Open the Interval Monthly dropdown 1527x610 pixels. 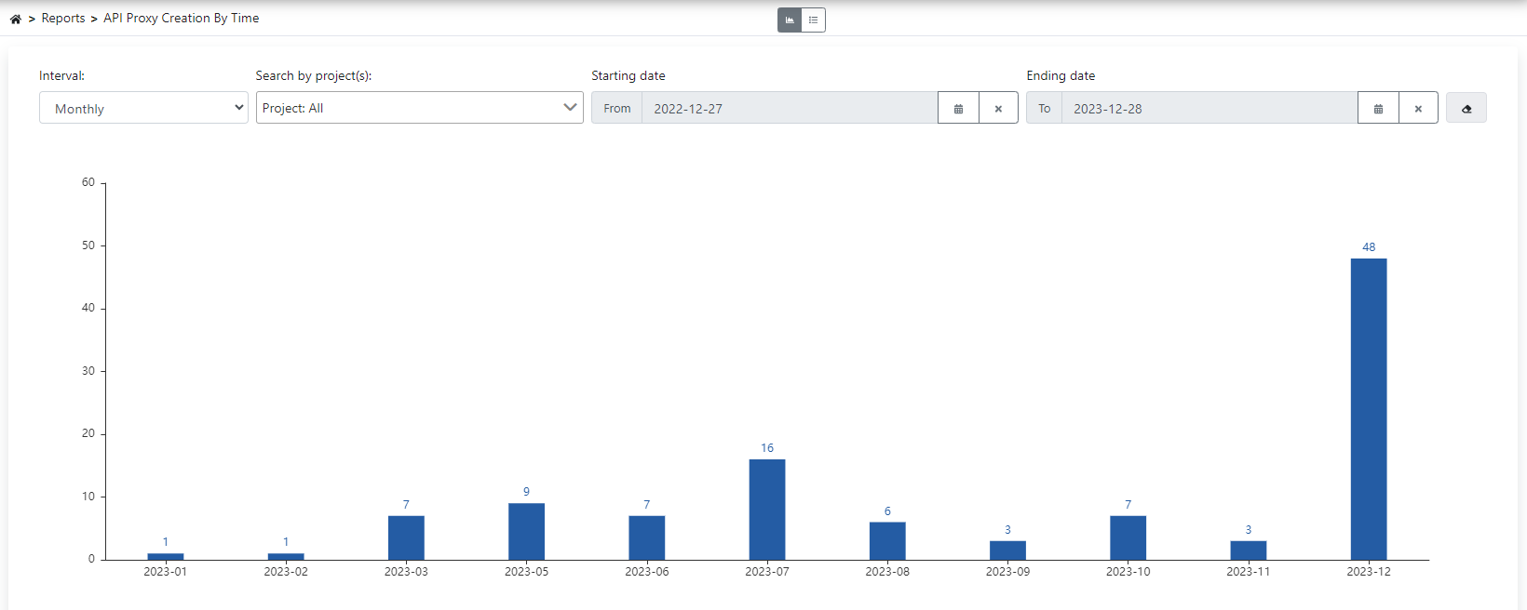pos(143,108)
